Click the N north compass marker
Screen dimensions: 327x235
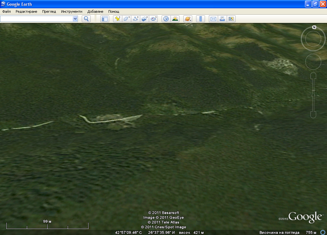pyautogui.click(x=314, y=27)
